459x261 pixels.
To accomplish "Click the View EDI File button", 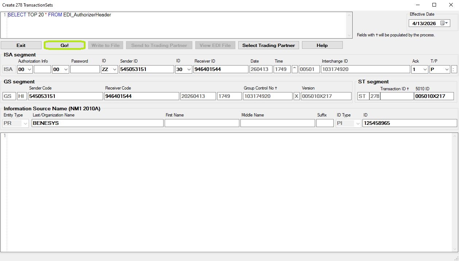I will point(215,45).
